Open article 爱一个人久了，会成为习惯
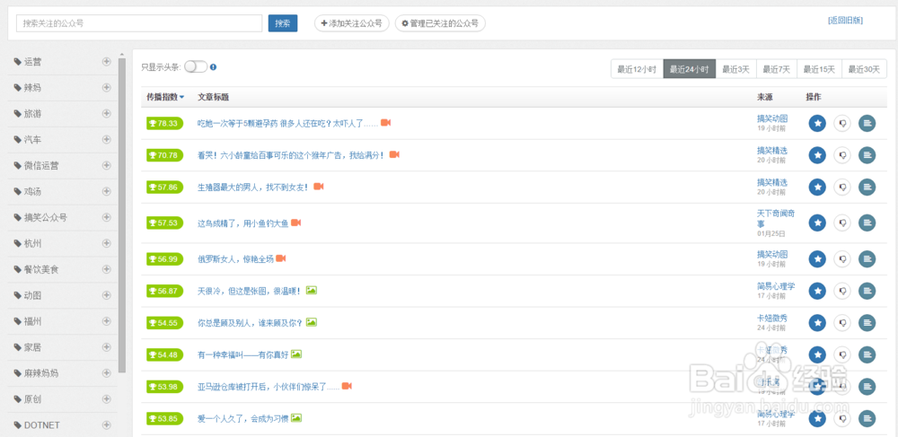The width and height of the screenshot is (898, 437). click(242, 419)
